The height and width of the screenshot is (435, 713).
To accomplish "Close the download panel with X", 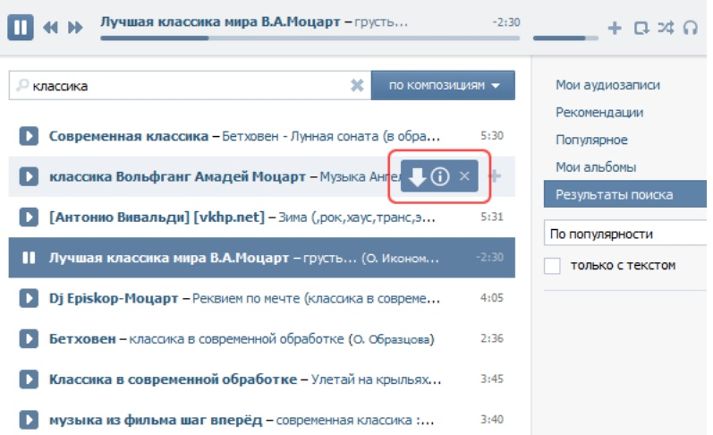I will 464,176.
